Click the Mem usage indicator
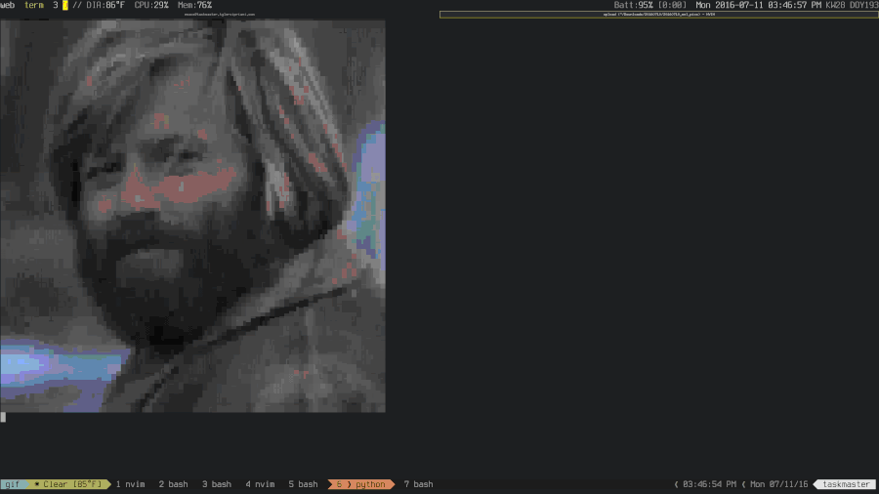This screenshot has height=494, width=879. [x=194, y=5]
